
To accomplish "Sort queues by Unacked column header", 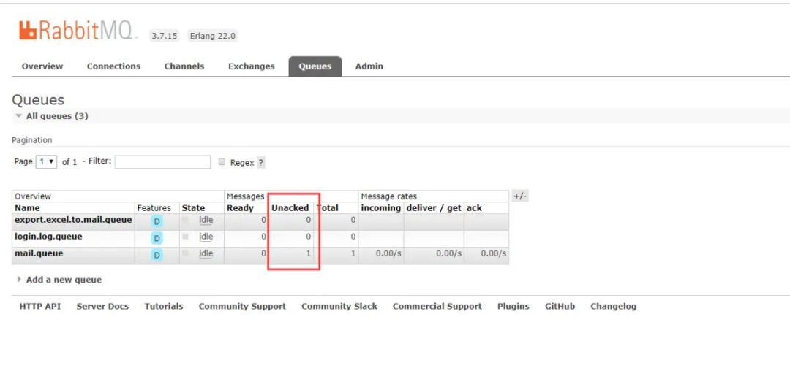I will click(x=290, y=208).
